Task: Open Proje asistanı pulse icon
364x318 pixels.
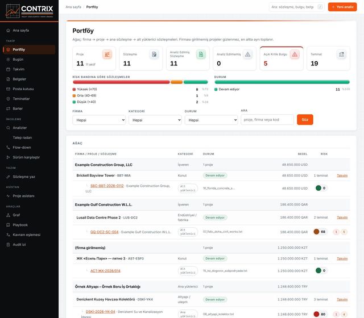Action: coord(8,196)
